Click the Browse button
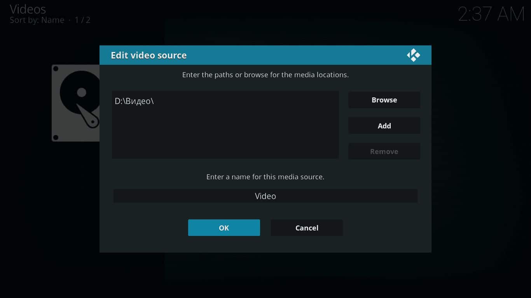Screen dimensions: 531x298 (x=384, y=100)
